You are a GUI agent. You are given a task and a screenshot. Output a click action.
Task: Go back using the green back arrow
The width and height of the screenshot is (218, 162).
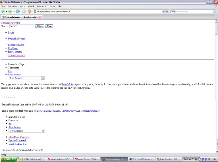pos(3,11)
